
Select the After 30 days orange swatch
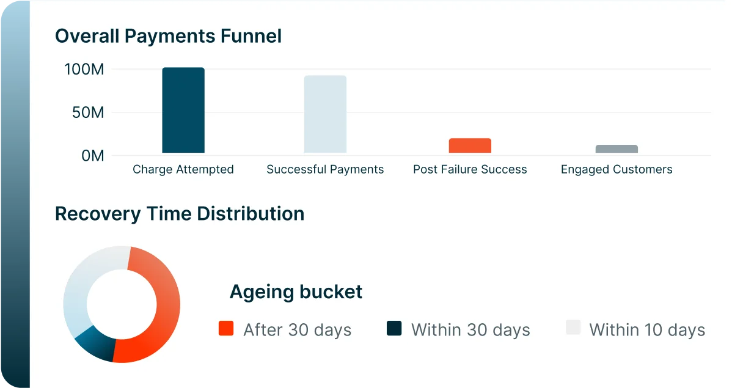[x=226, y=328]
